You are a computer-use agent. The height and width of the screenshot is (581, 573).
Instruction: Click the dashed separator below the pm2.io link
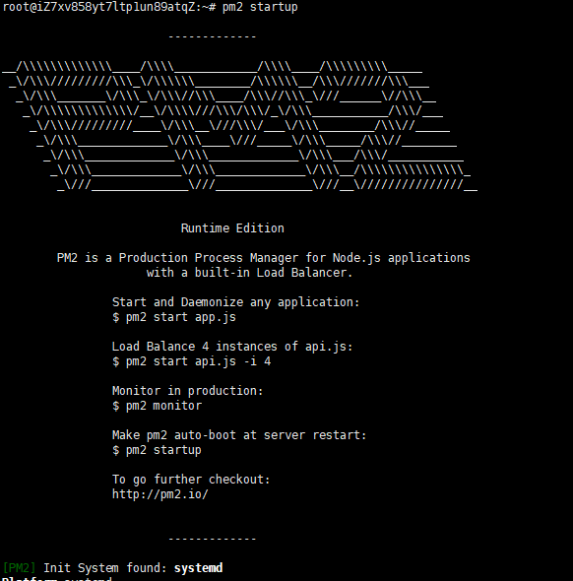point(213,539)
